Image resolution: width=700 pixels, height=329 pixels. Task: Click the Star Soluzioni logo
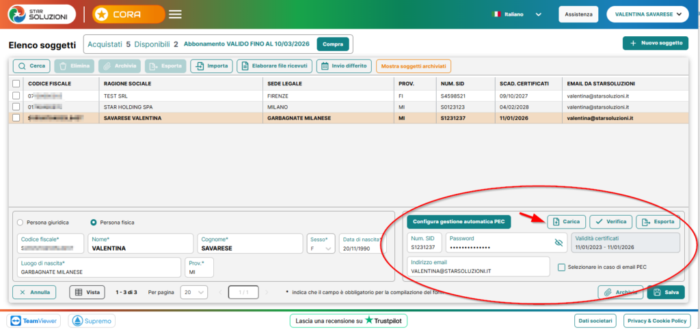coord(42,14)
